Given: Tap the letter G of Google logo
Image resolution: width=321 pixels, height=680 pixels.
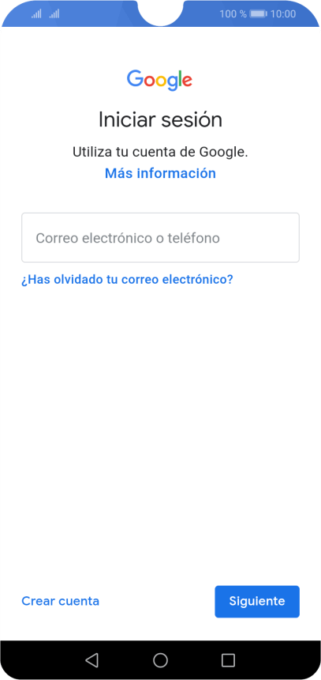Looking at the screenshot, I should tap(136, 78).
